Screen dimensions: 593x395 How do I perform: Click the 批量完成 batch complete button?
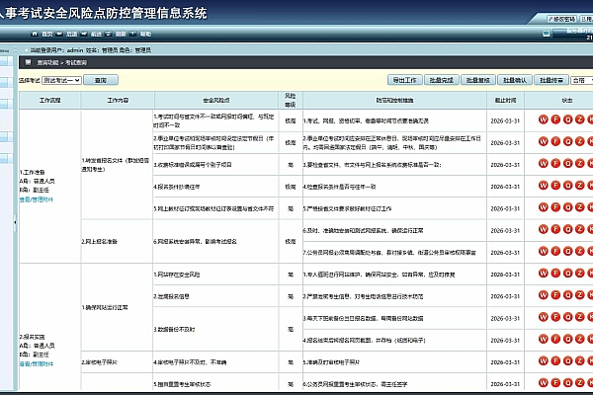pyautogui.click(x=441, y=80)
